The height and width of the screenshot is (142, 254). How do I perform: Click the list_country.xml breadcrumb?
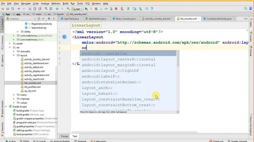pos(77,14)
